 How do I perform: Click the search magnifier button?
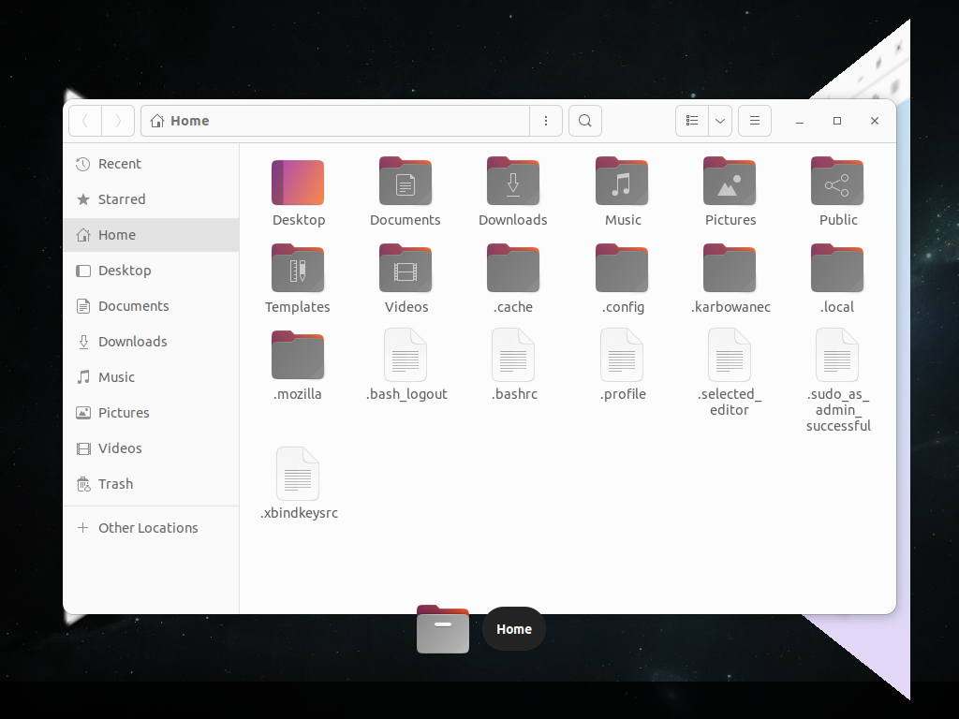click(585, 121)
